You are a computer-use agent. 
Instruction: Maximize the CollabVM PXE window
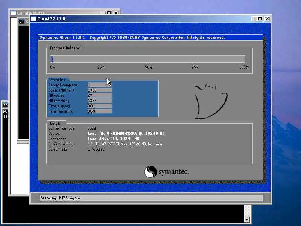coord(109,13)
